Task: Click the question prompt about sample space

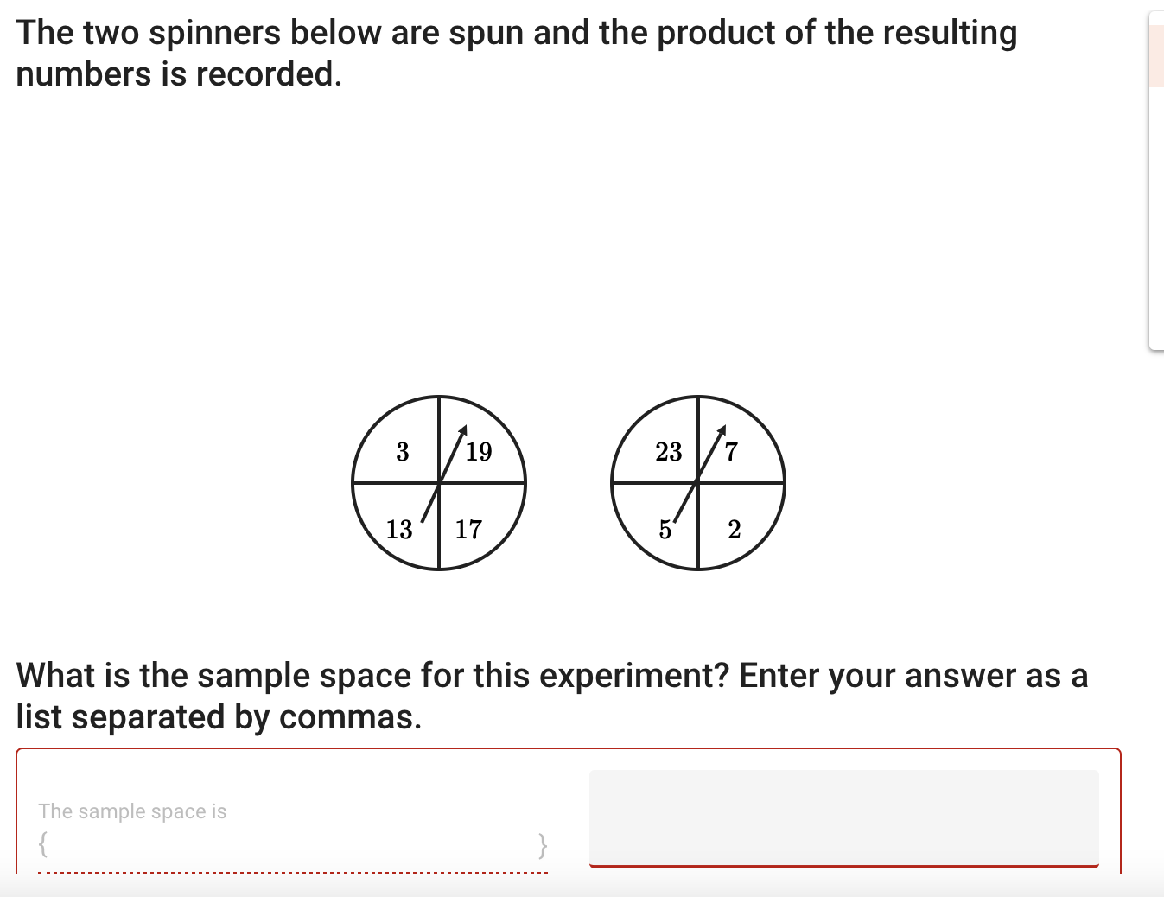Action: [553, 696]
